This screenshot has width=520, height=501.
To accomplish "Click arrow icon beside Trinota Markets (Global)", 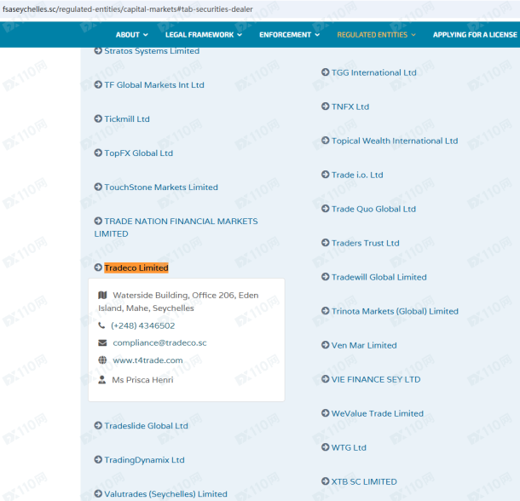I will coord(326,311).
